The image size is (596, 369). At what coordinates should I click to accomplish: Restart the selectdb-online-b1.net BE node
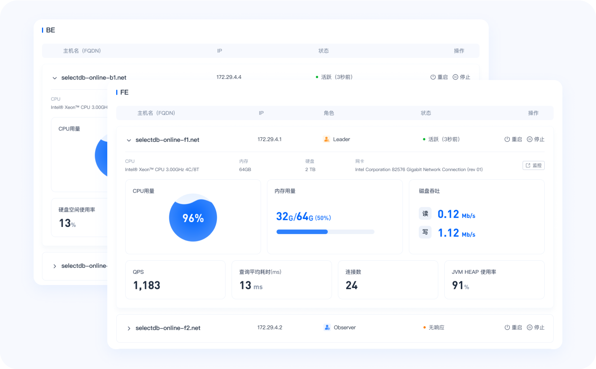click(439, 77)
